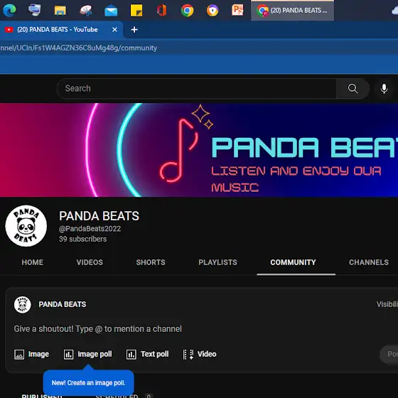398x398 pixels.
Task: Open the Mail app in taskbar
Action: (111, 11)
